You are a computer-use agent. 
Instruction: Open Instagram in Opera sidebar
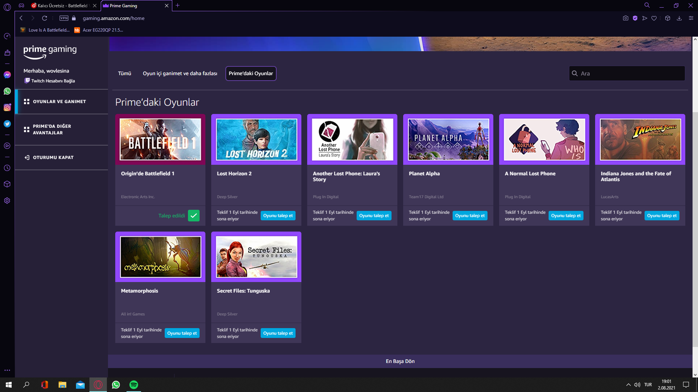(7, 107)
